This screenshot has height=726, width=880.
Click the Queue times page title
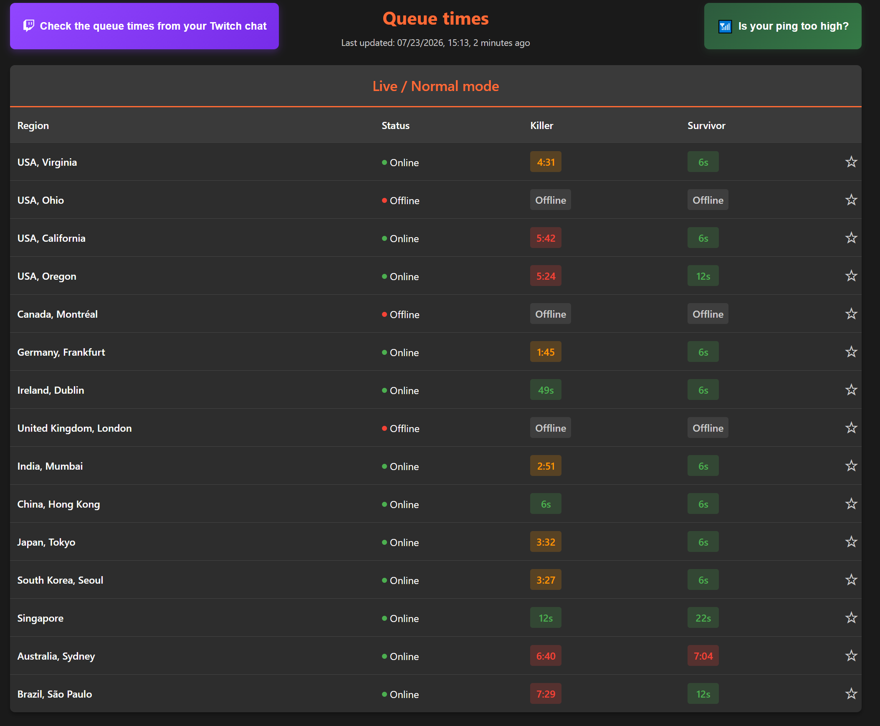[435, 19]
